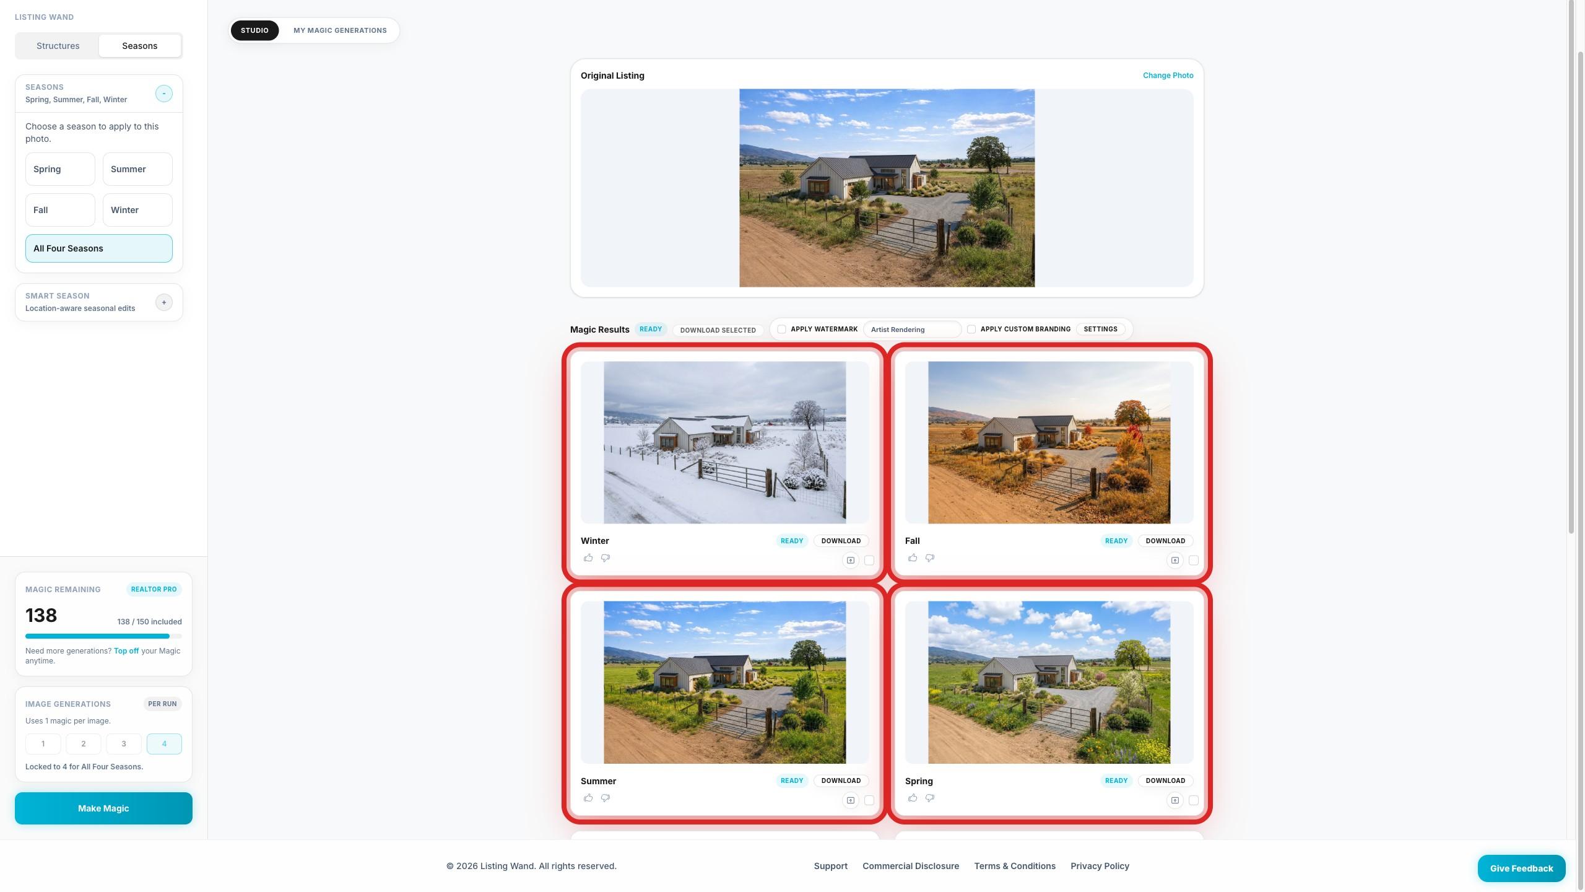This screenshot has width=1585, height=892.
Task: Open the Artist Rendering watermark dropdown
Action: click(911, 330)
